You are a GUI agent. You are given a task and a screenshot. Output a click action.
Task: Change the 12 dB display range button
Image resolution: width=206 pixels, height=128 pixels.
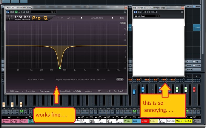123,23
